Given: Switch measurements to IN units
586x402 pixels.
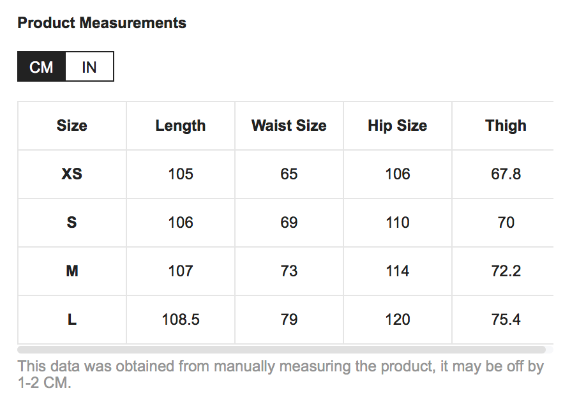Looking at the screenshot, I should click(89, 67).
